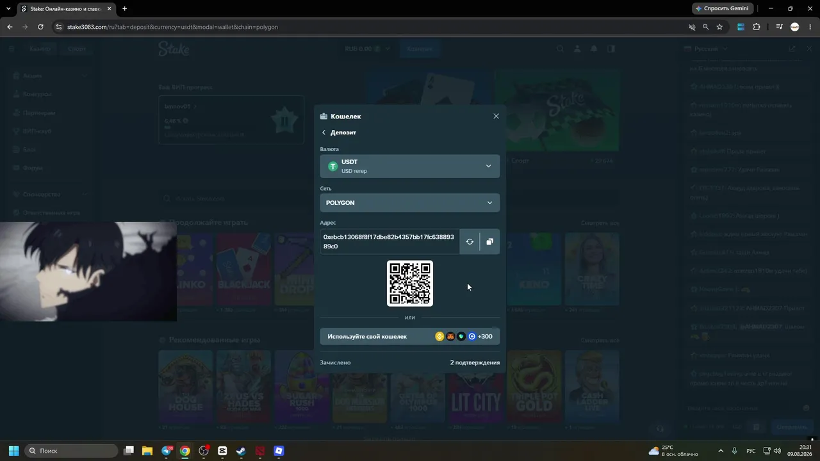Open the RUB 0.00 balance dropdown
The height and width of the screenshot is (461, 820).
(x=368, y=49)
